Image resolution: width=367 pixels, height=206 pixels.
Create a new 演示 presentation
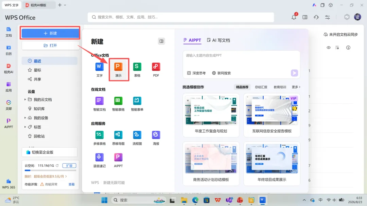point(119,70)
